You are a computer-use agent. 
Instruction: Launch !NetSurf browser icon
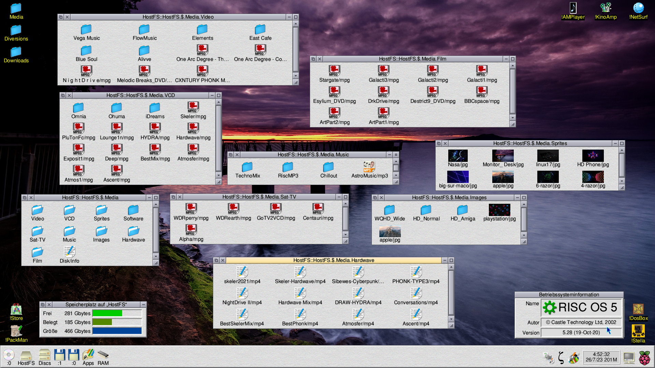(638, 8)
